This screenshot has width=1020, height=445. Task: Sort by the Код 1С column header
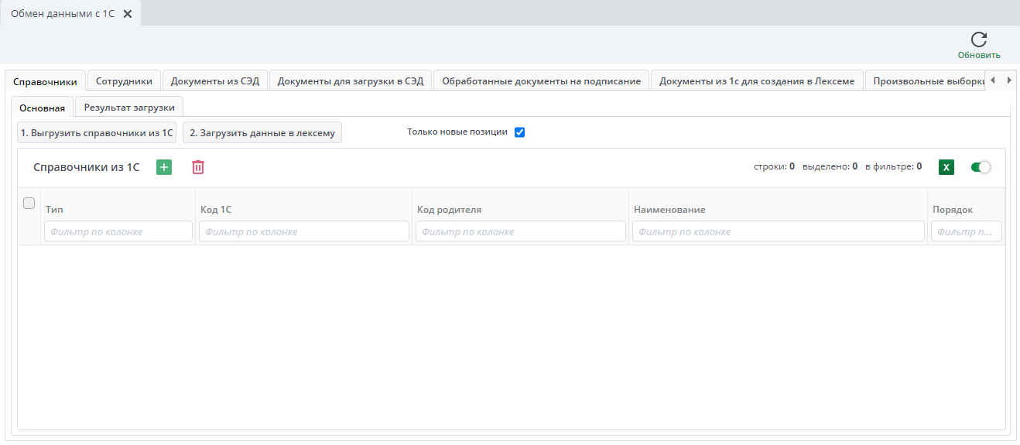tap(215, 210)
